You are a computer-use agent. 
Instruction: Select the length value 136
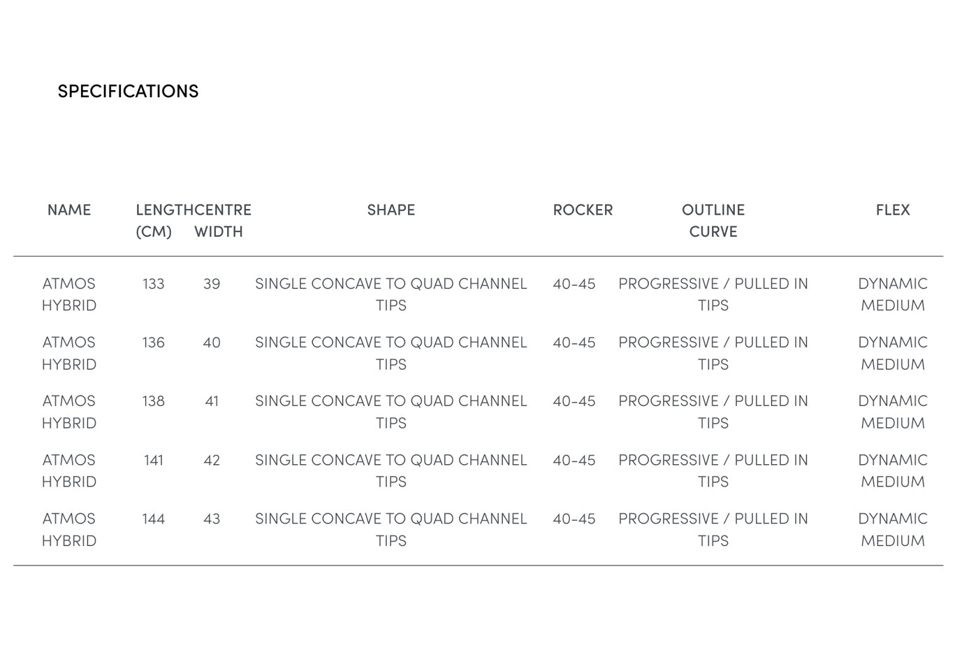[x=154, y=342]
